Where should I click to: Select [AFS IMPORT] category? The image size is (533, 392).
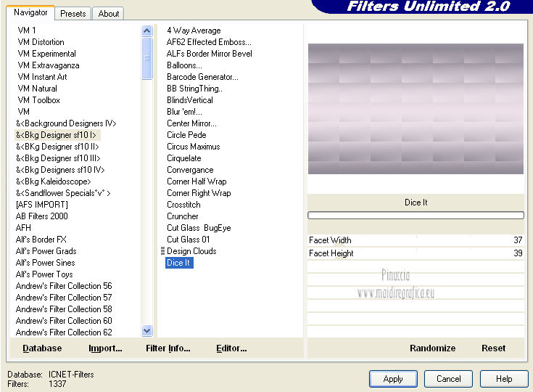(x=42, y=205)
